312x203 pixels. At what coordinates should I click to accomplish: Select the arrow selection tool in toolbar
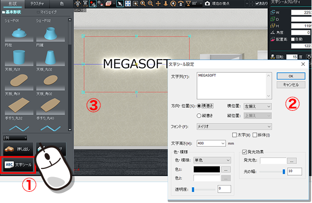pyautogui.click(x=119, y=3)
